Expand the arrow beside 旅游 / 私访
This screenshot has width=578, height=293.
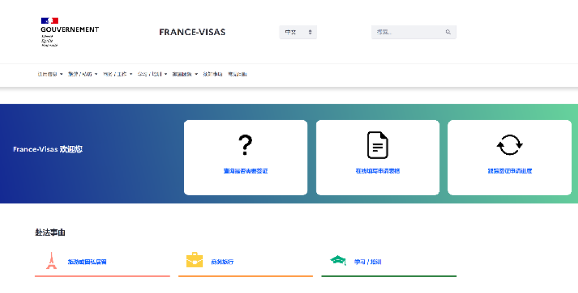tap(96, 74)
